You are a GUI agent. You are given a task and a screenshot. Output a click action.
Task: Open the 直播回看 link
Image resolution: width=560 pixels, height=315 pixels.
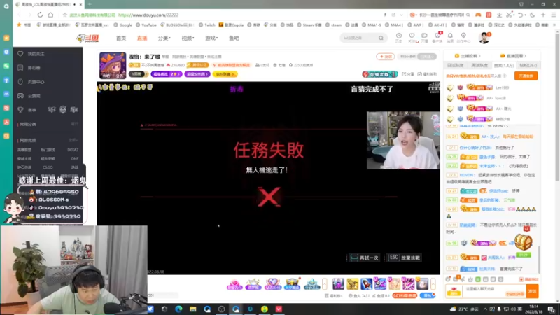point(513,56)
